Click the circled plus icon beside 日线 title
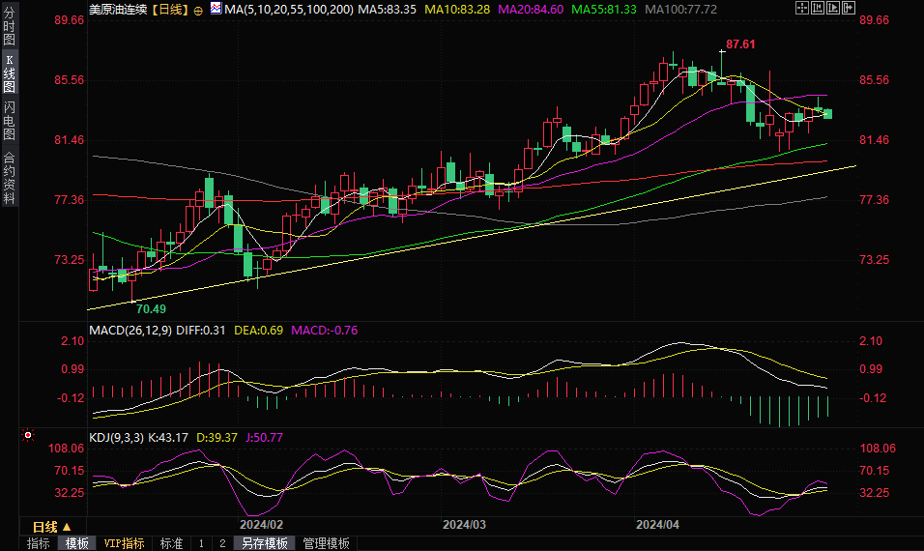 (x=198, y=9)
